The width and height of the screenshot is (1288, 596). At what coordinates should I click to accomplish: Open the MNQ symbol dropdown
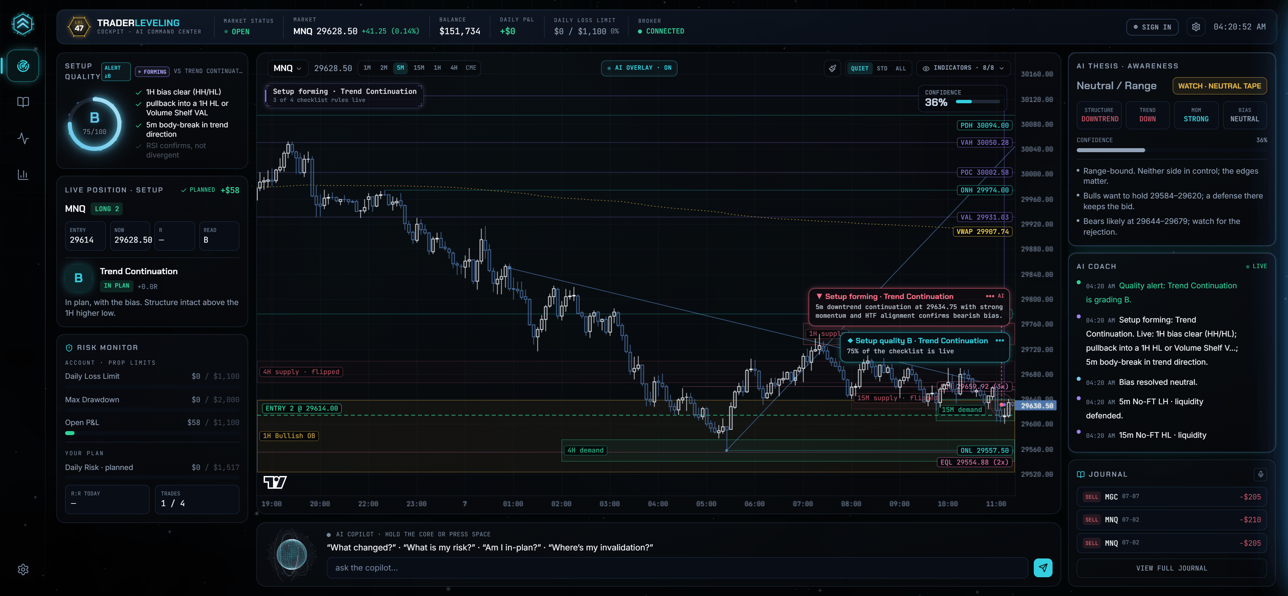pos(287,68)
